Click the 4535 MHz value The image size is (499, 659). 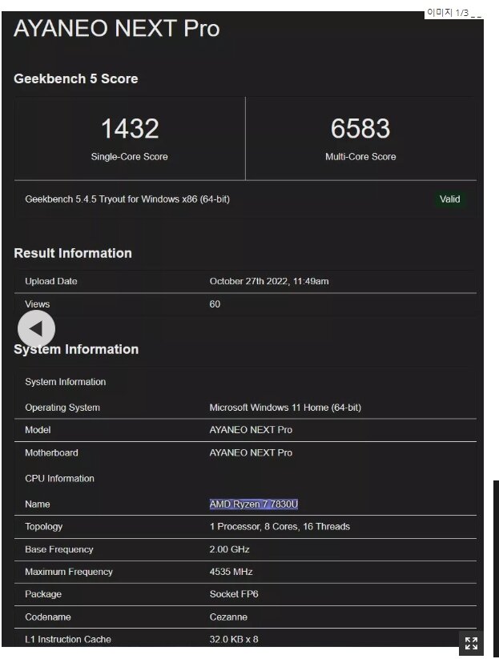click(x=231, y=572)
